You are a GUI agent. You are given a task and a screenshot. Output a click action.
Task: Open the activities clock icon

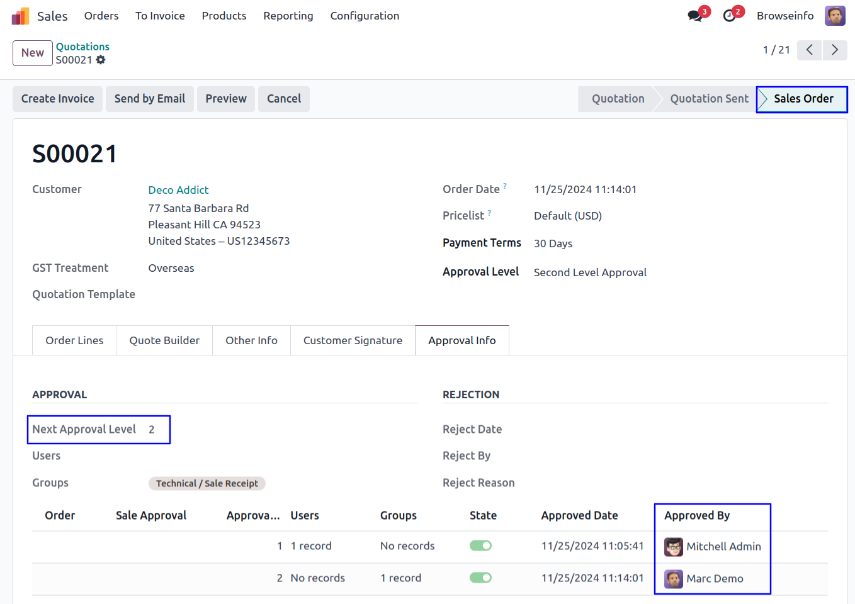pos(730,16)
